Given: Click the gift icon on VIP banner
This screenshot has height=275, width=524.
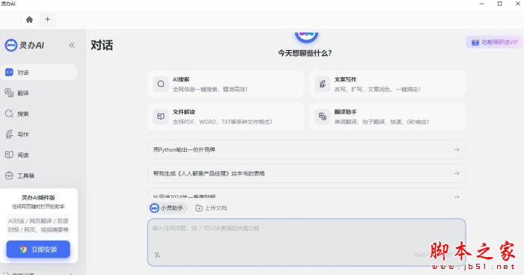Looking at the screenshot, I should click(x=475, y=43).
